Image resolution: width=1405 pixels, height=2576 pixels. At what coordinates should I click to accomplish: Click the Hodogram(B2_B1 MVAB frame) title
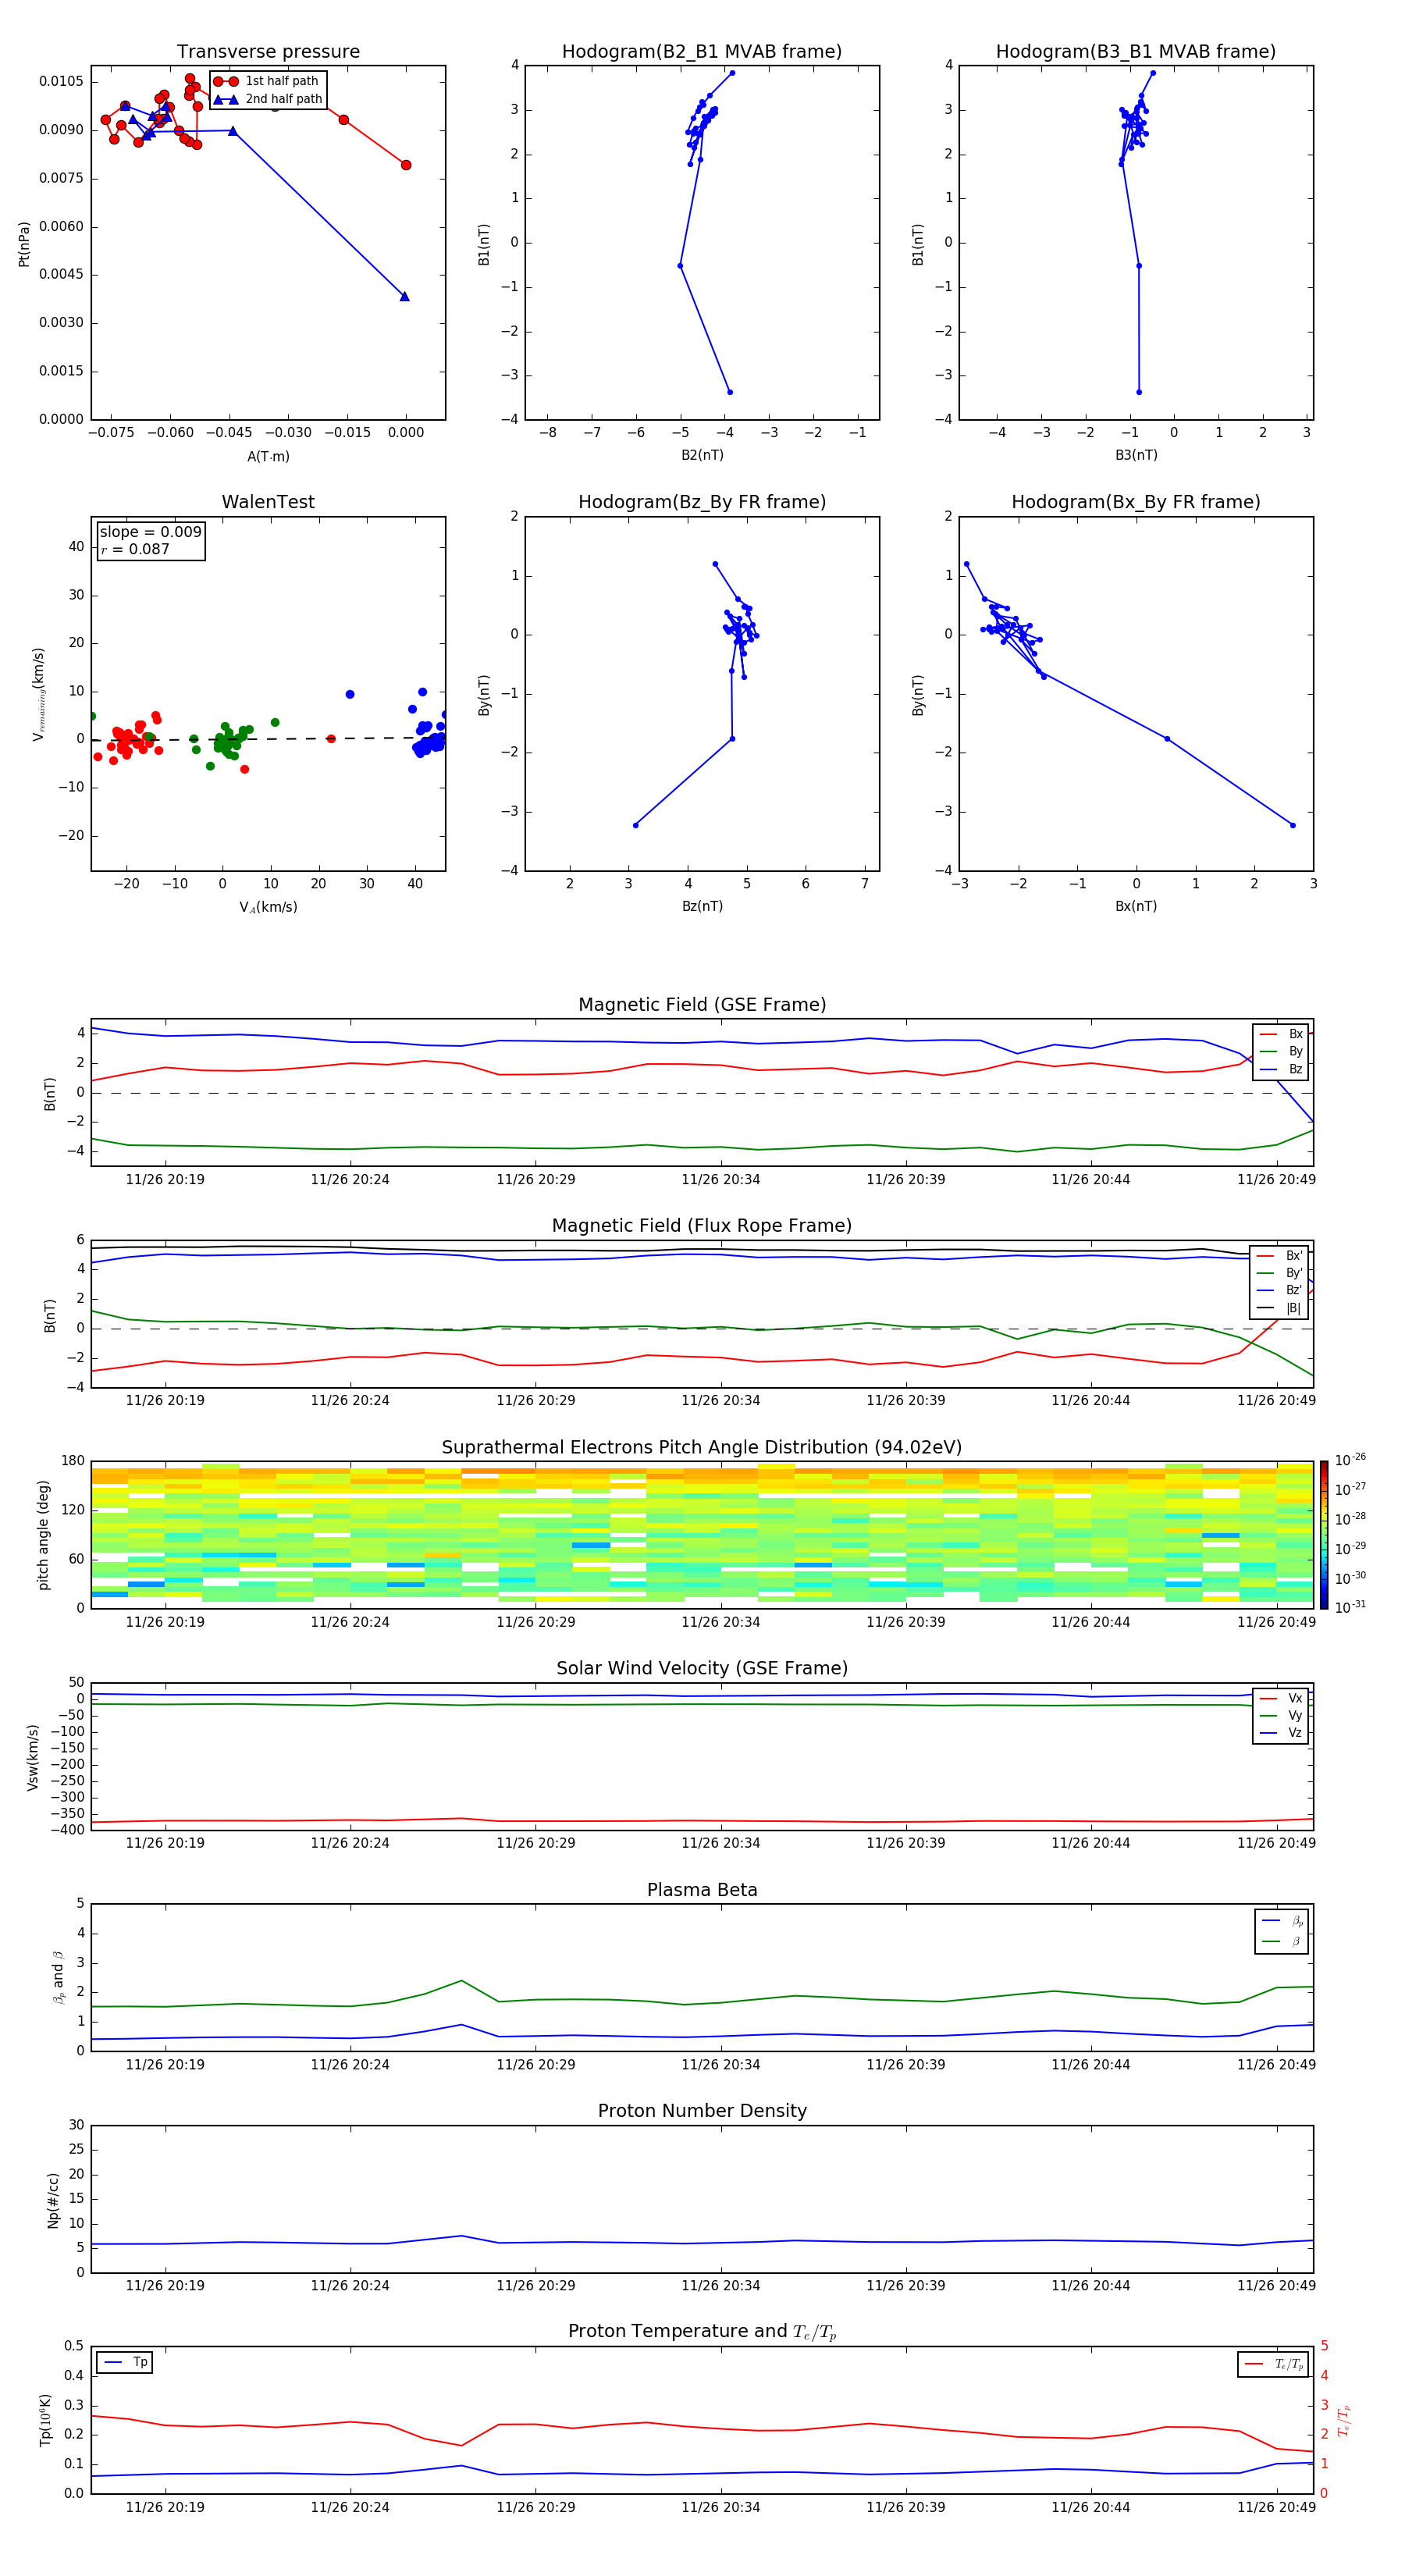point(702,51)
